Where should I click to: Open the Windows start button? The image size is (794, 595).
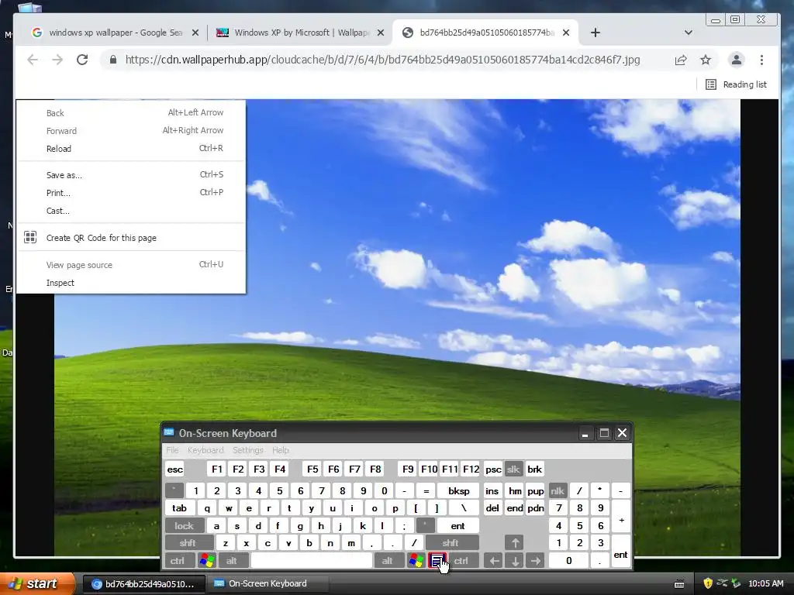pos(38,584)
